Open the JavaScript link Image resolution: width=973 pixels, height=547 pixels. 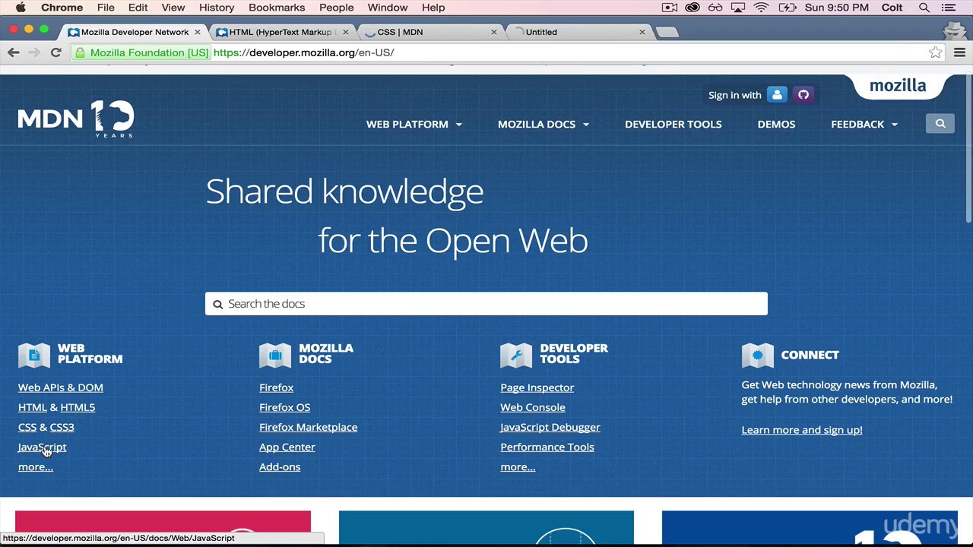point(42,447)
